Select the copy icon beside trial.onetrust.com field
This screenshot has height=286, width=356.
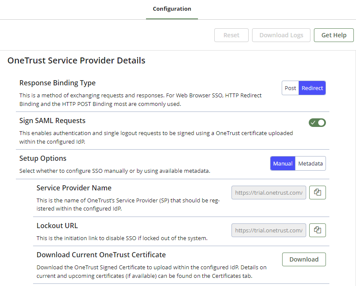click(317, 192)
